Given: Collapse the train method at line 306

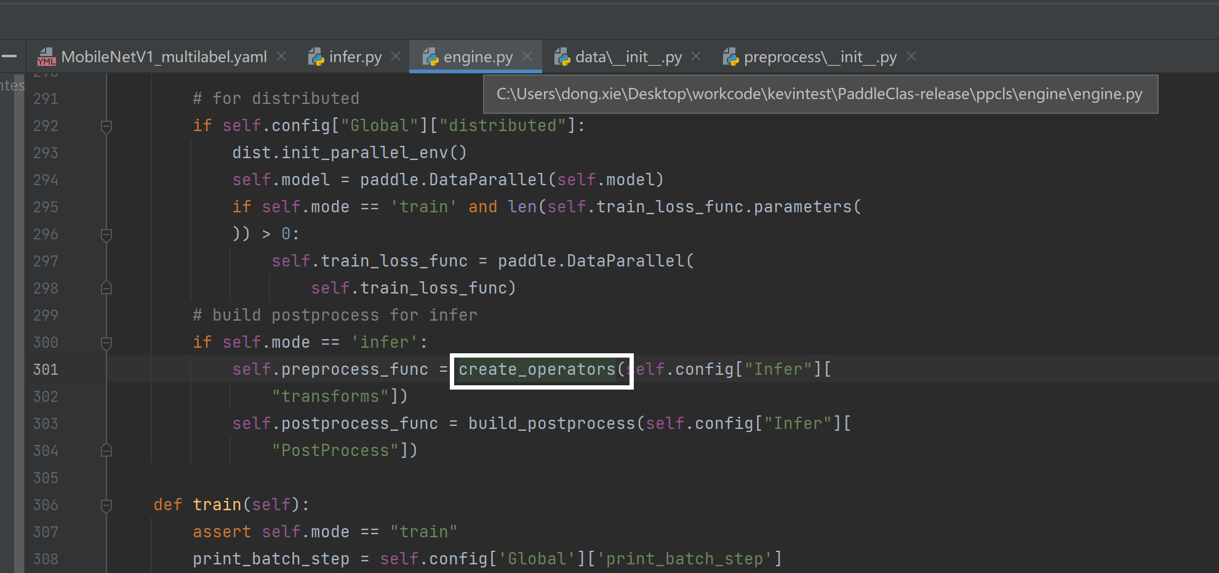Looking at the screenshot, I should click(106, 505).
